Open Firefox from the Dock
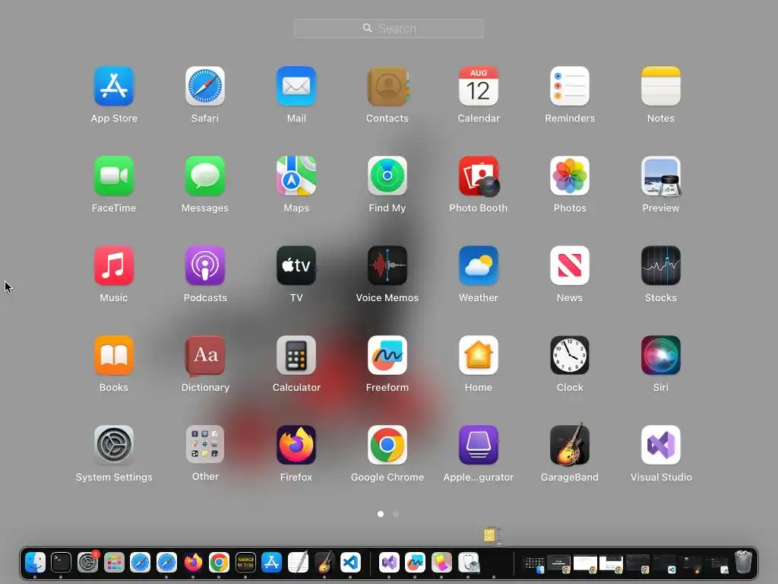This screenshot has width=778, height=584. [x=193, y=563]
